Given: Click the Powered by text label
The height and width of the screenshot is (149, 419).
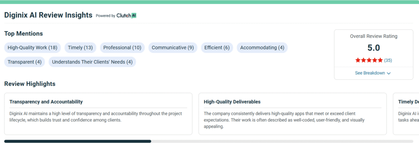Looking at the screenshot, I should point(106,16).
